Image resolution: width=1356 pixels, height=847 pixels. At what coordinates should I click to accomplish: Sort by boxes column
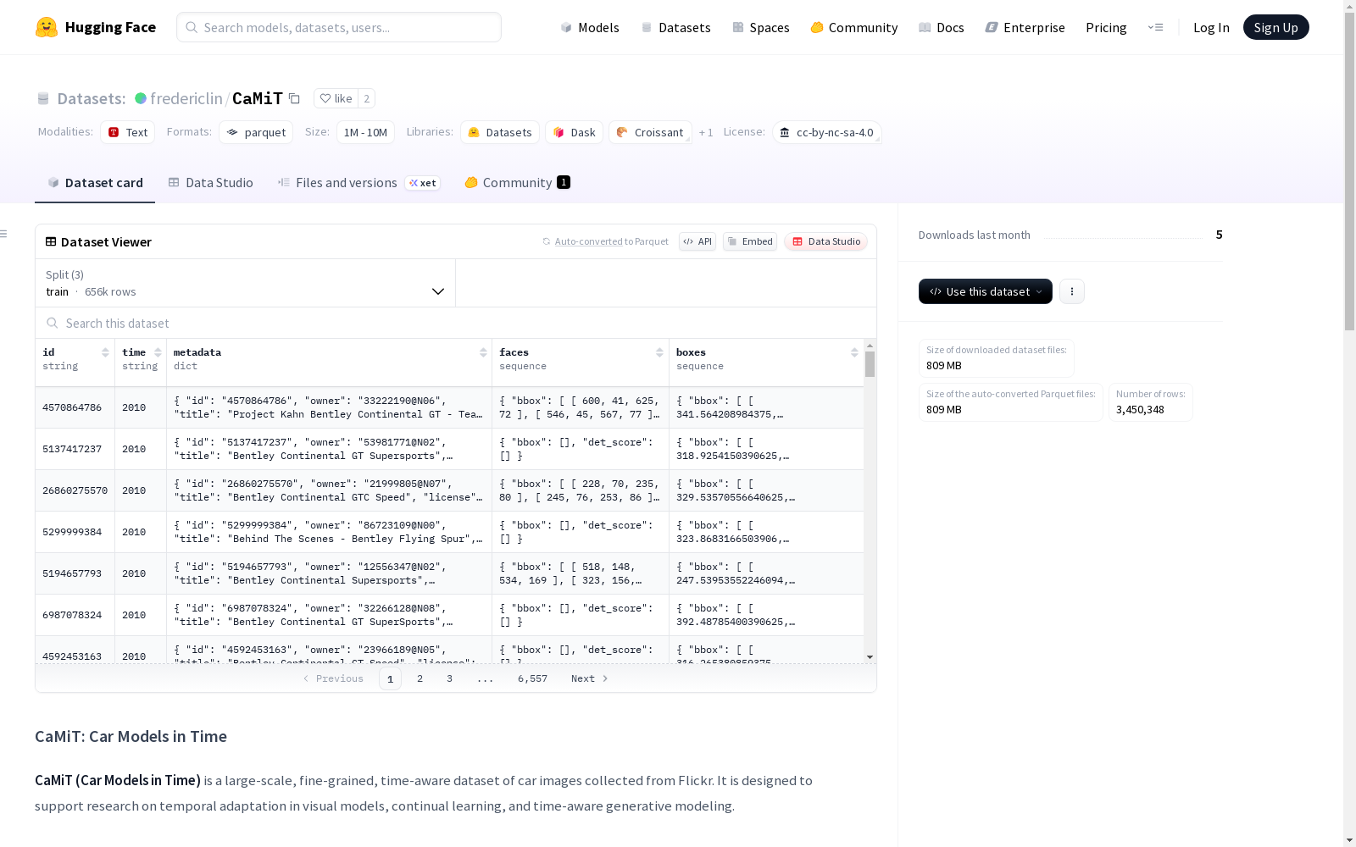(854, 352)
